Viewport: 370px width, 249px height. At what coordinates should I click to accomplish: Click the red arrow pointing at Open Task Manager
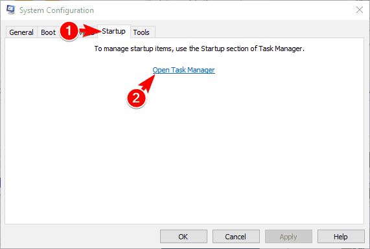148,84
